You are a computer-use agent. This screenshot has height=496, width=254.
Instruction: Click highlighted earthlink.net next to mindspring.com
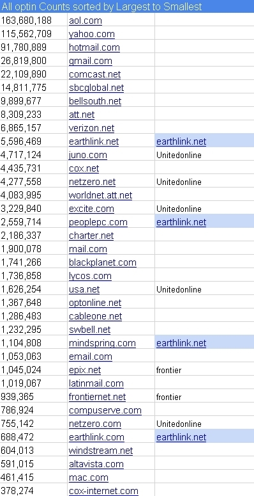pos(181,343)
